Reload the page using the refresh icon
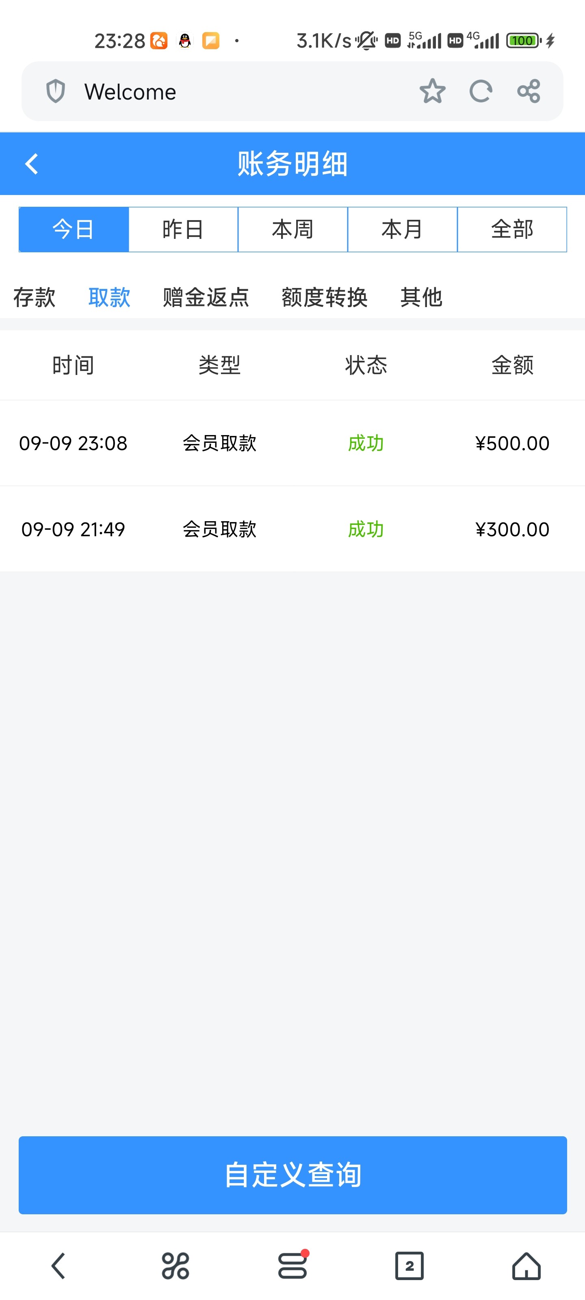Viewport: 585px width, 1300px height. 481,91
